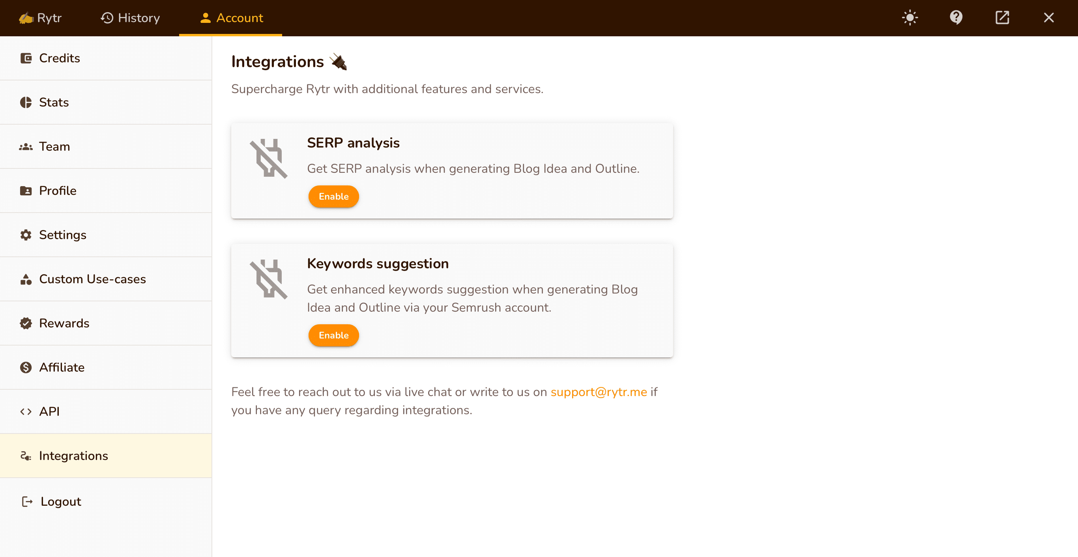Enable the Keywords suggestion integration

point(333,336)
